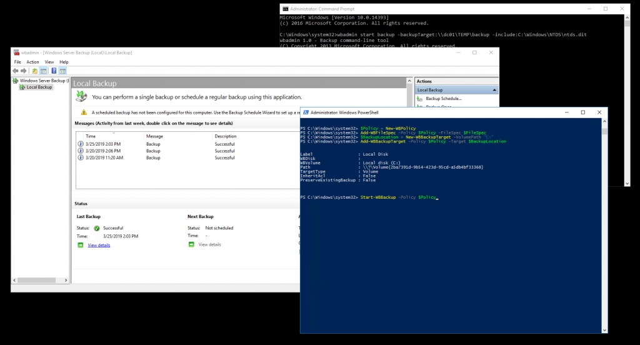Click the PowerShell icon in window title bar
The height and width of the screenshot is (345, 640).
(306, 112)
